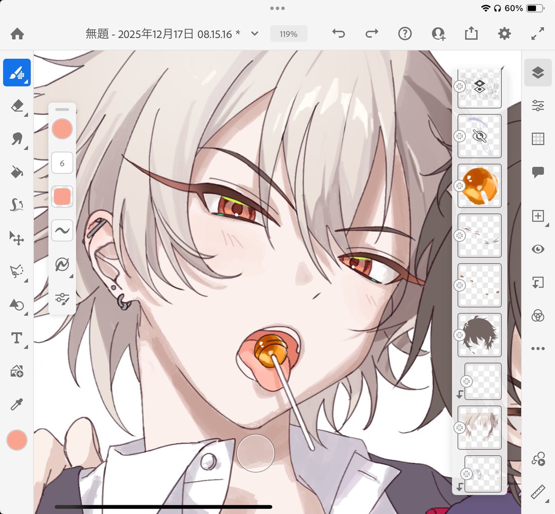This screenshot has height=514, width=555.
Task: Enter fullscreen mode
Action: [x=537, y=34]
